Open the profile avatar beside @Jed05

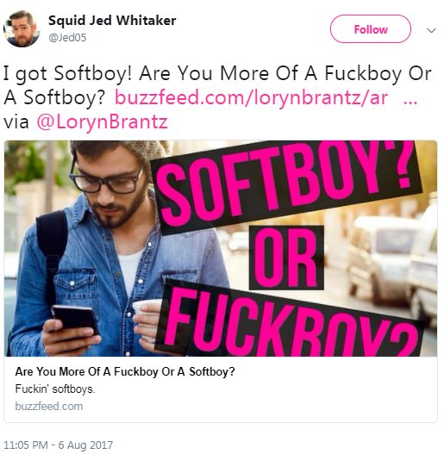[22, 28]
